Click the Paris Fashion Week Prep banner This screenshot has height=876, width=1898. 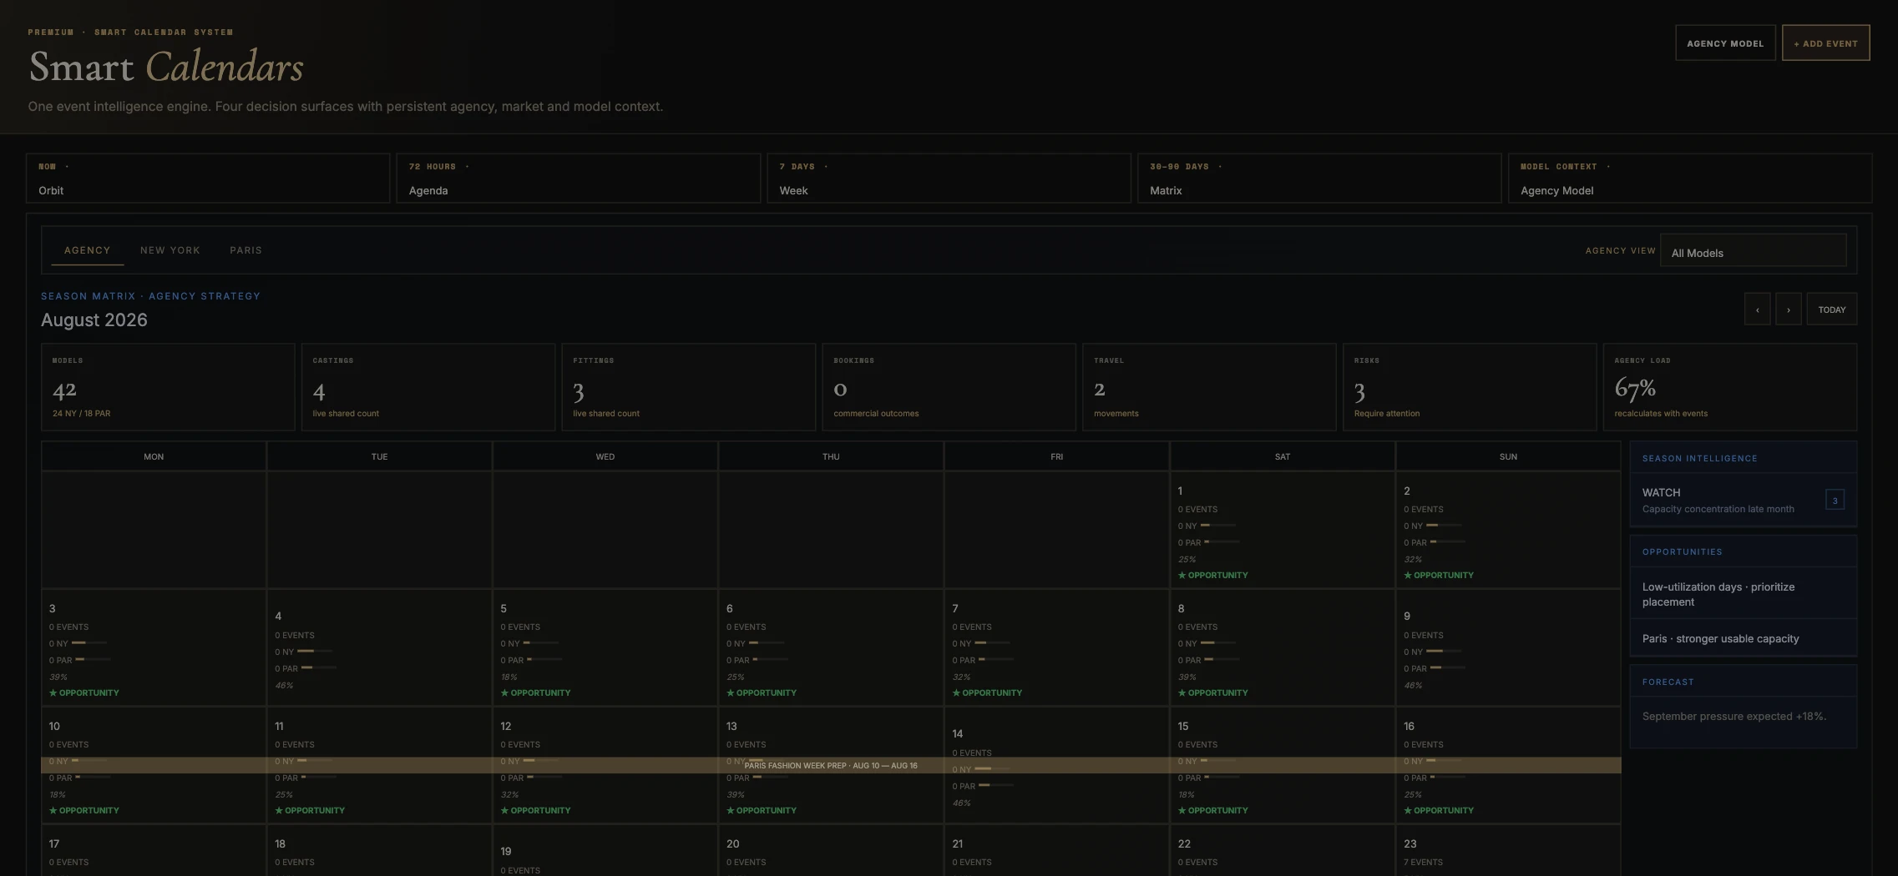[831, 765]
